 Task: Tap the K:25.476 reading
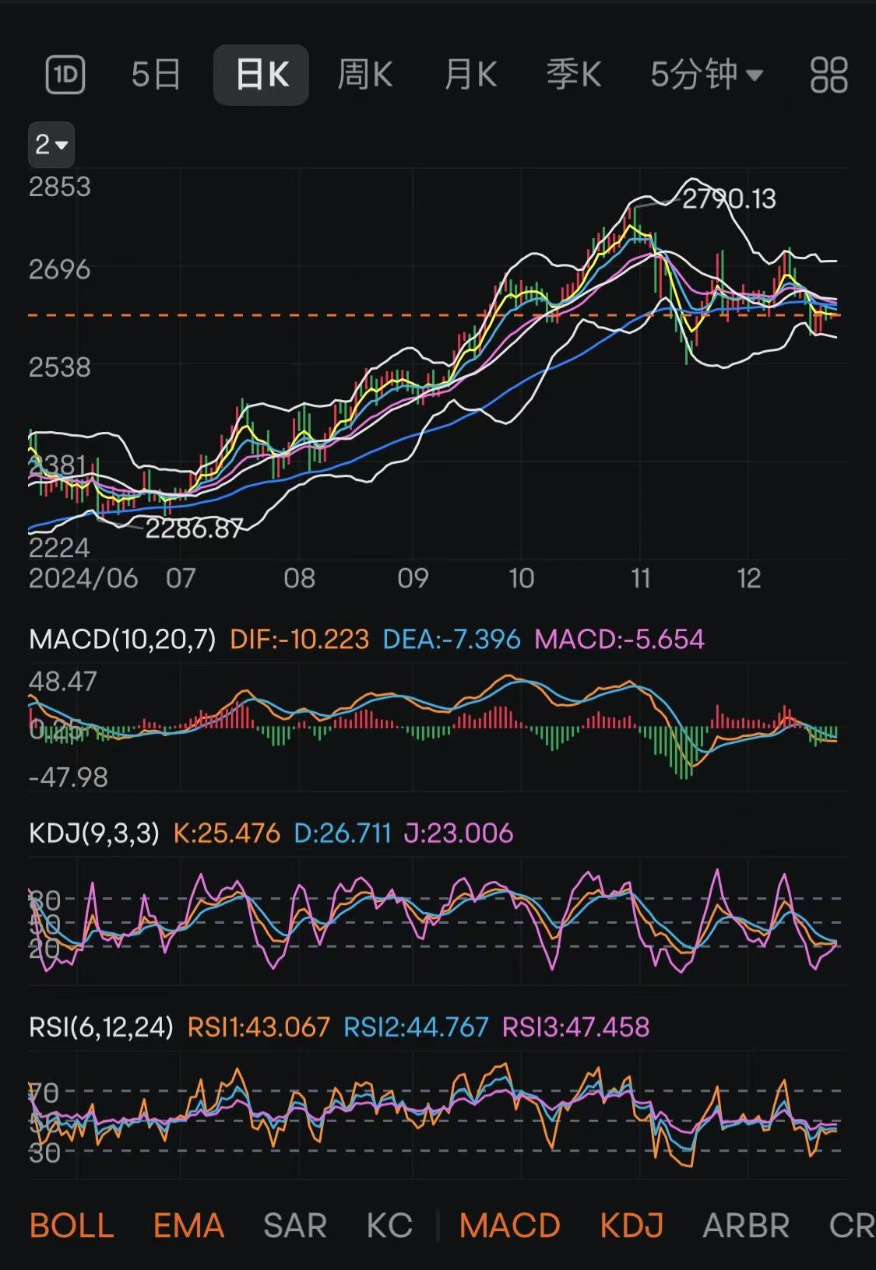tap(227, 833)
